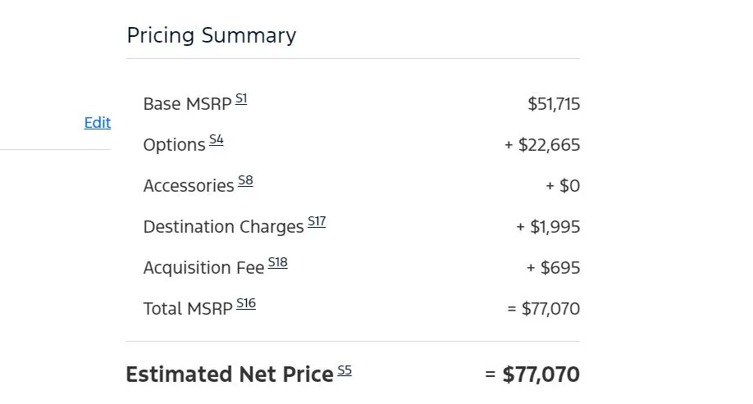Image resolution: width=753 pixels, height=404 pixels.
Task: Click the Acquisition Fee label
Action: click(x=203, y=268)
